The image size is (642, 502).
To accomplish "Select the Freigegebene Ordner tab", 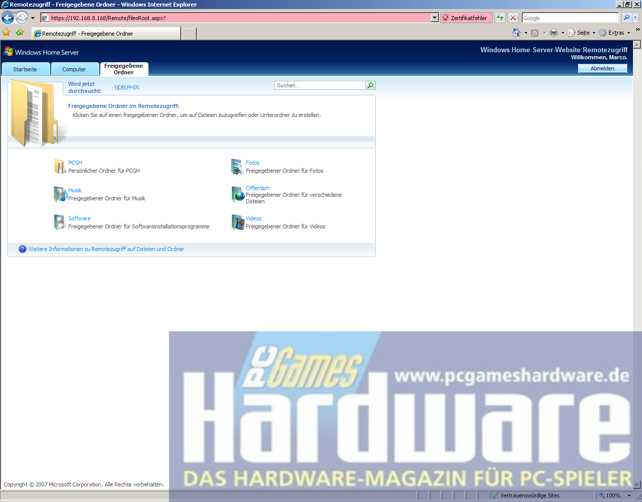I will point(124,69).
